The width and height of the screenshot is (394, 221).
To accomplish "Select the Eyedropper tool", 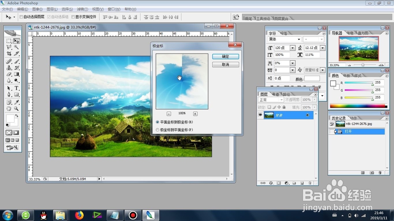I will tap(17, 102).
